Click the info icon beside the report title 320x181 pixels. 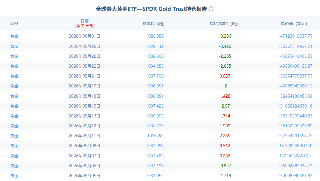click(x=211, y=9)
